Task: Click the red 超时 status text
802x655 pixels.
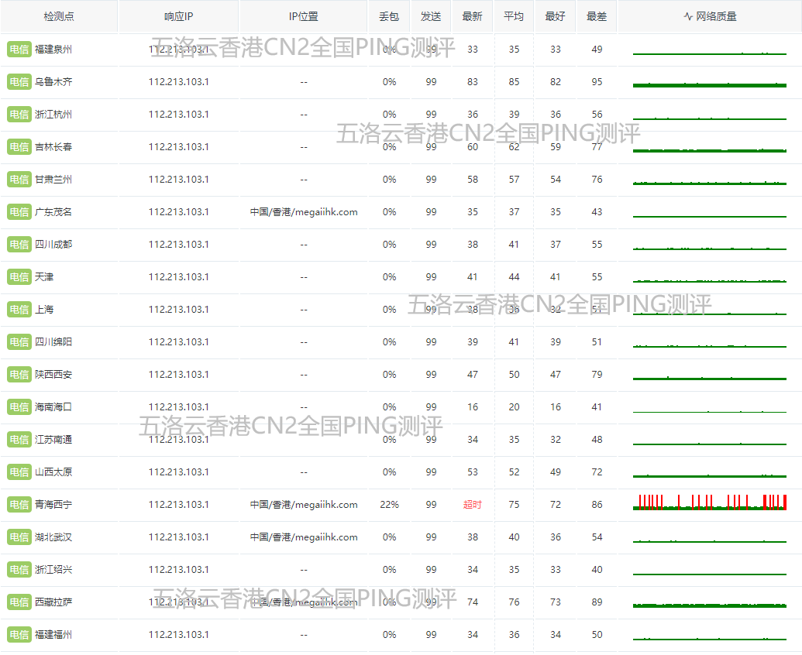Action: (x=472, y=505)
